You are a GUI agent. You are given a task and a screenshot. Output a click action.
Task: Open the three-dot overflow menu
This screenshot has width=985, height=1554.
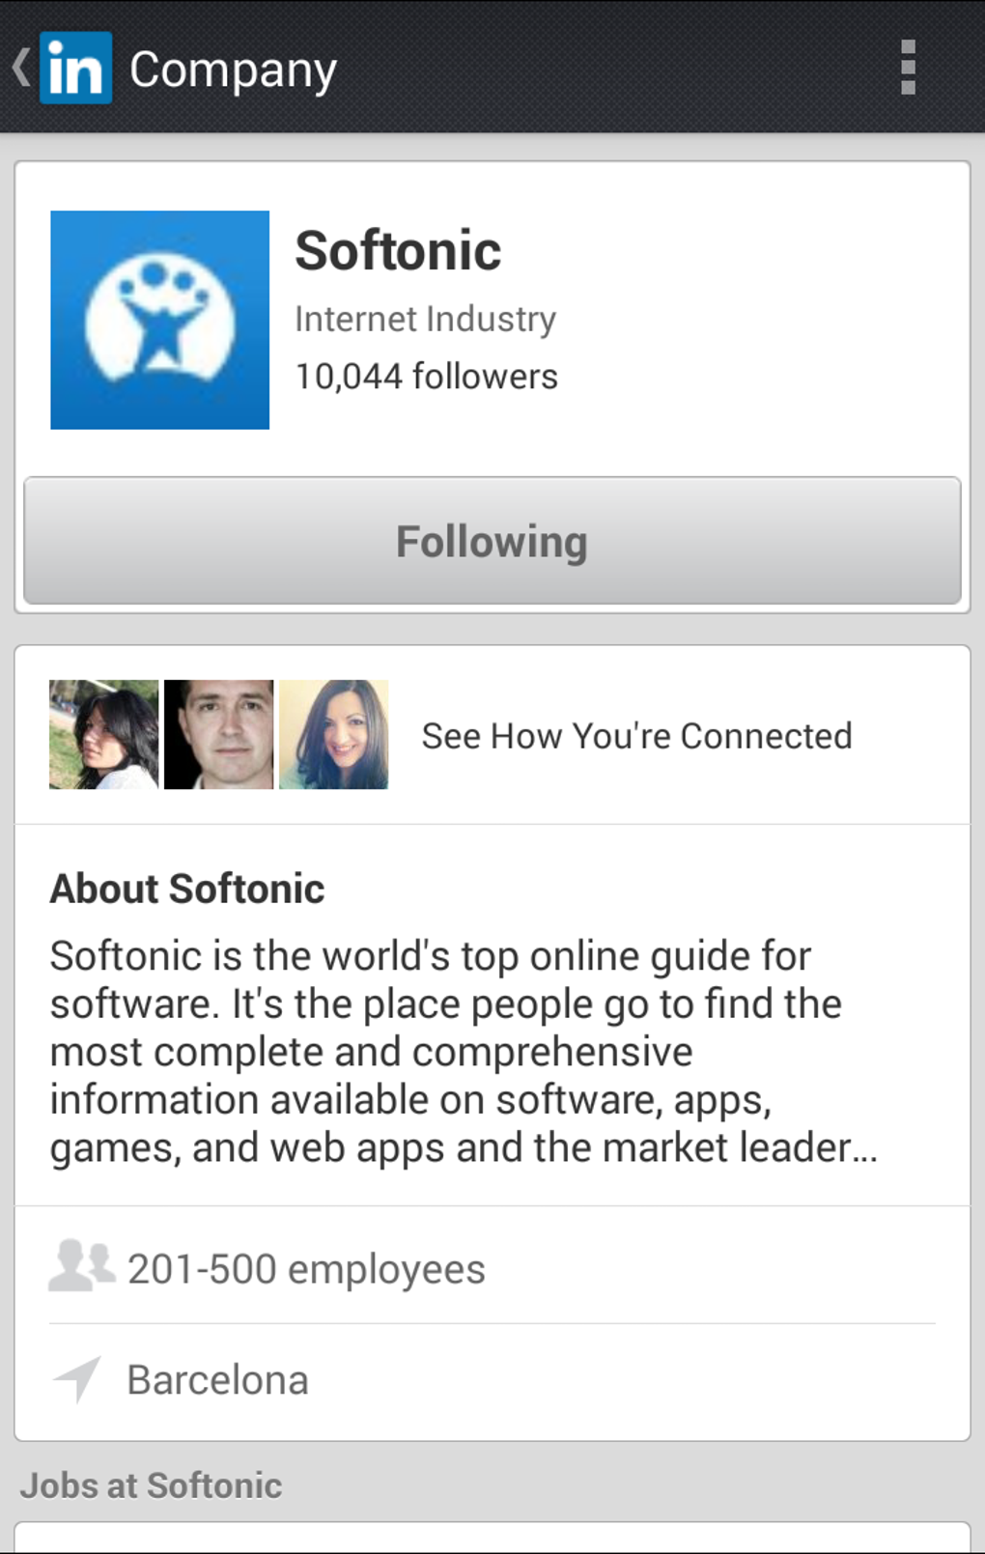click(x=907, y=68)
